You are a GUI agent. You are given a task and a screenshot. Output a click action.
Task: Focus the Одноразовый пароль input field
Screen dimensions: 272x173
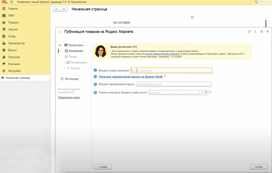point(173,84)
